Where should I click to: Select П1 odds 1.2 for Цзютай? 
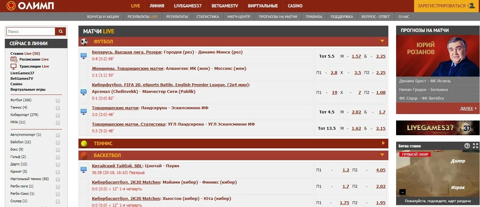pyautogui.click(x=346, y=170)
